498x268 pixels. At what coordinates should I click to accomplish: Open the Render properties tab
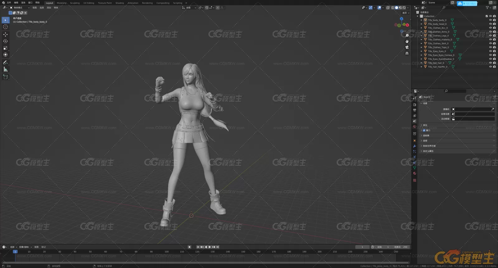pyautogui.click(x=415, y=105)
